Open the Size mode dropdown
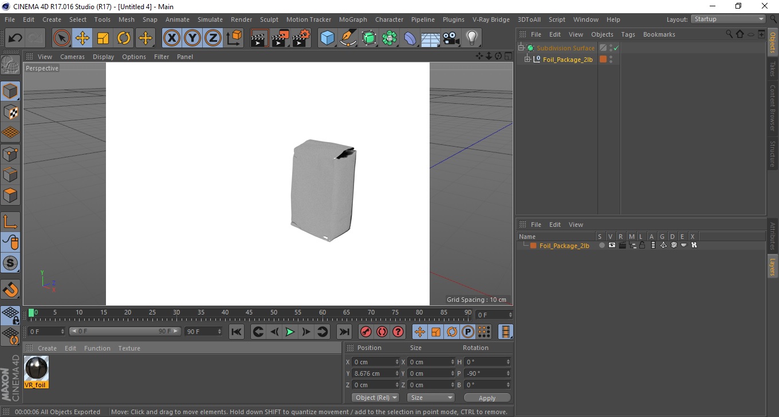 coord(431,398)
